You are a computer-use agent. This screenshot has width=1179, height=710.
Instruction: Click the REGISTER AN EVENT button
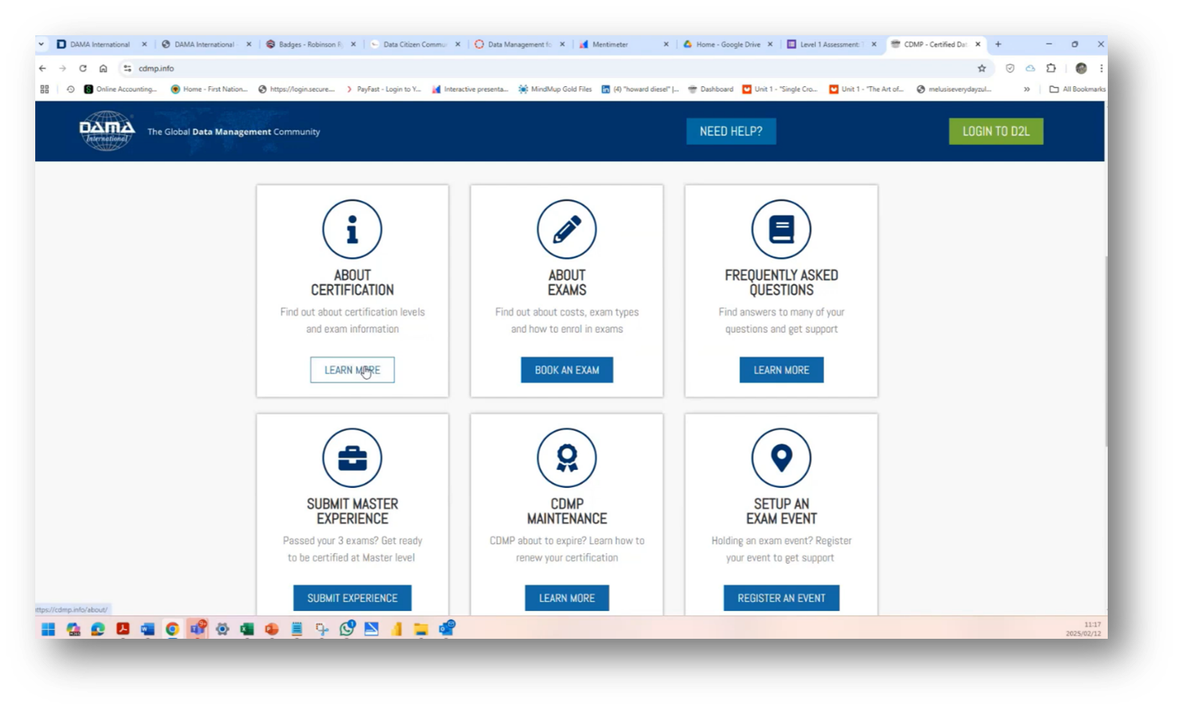tap(781, 598)
